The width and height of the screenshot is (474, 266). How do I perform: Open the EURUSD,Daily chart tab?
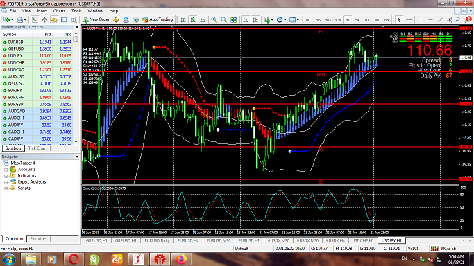click(158, 240)
